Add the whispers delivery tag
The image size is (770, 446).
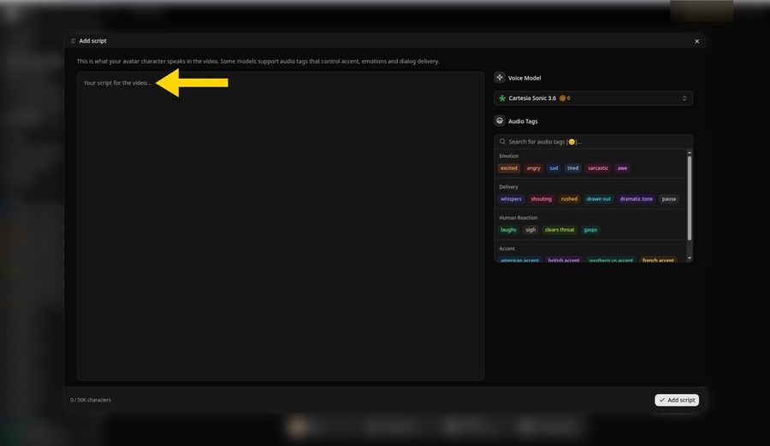511,199
